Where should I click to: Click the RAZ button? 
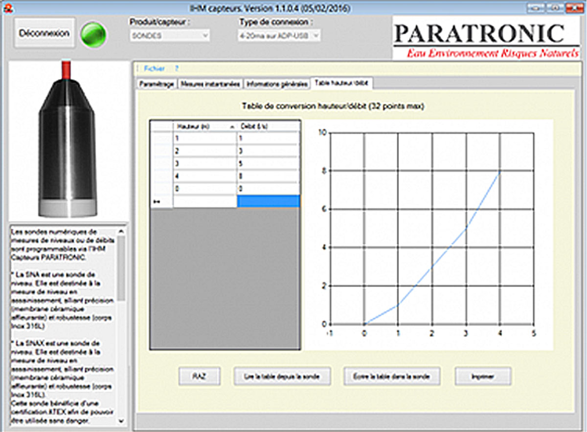point(199,377)
